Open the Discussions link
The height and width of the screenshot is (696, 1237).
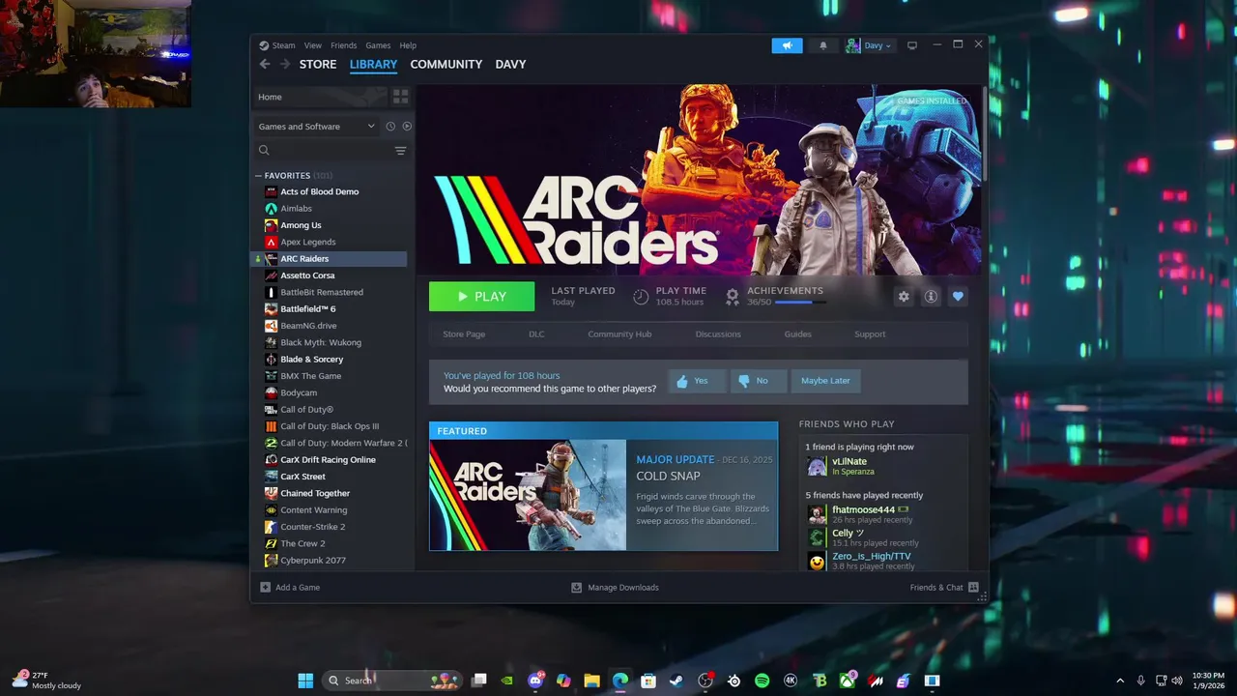718,334
